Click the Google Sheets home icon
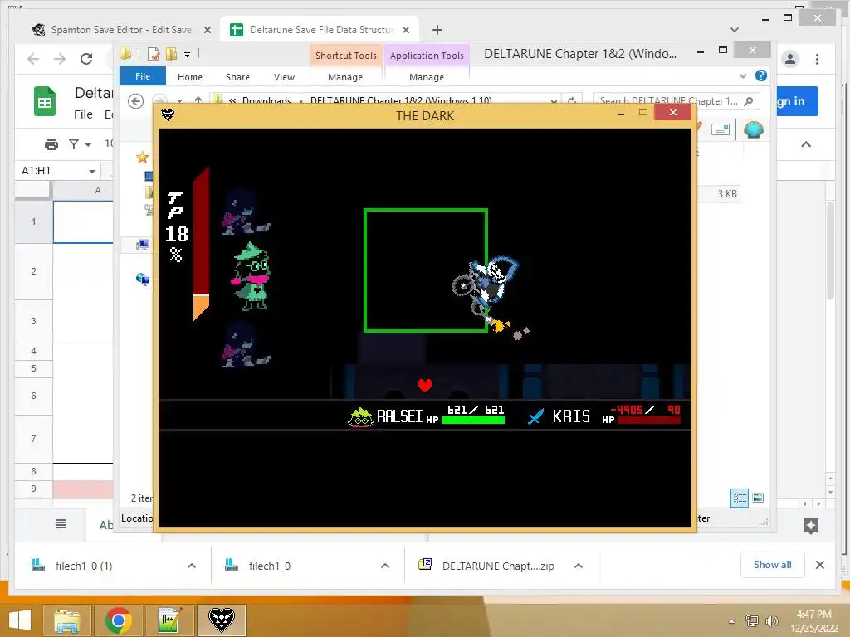 pyautogui.click(x=45, y=101)
